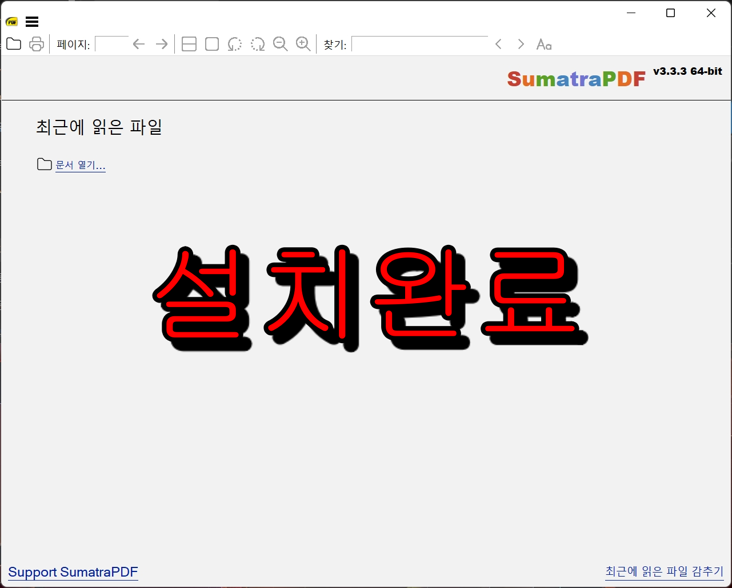The height and width of the screenshot is (588, 732).
Task: Select the rotate left icon
Action: click(234, 44)
